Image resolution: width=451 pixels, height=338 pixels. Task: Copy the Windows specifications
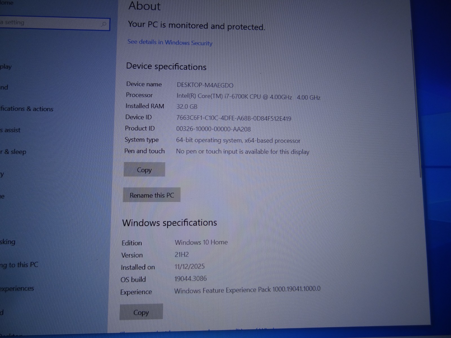(141, 312)
